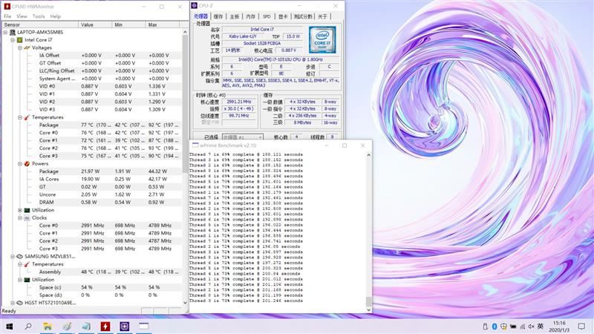Activate HWMonitor red lightning taskbar icon

[105, 327]
